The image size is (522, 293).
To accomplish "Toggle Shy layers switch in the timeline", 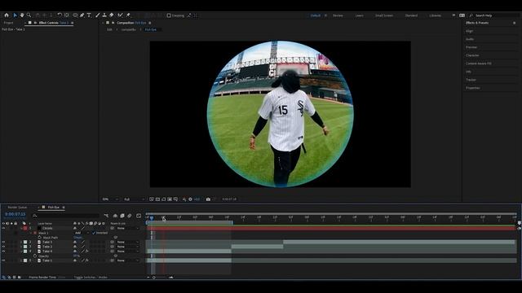I will 115,216.
